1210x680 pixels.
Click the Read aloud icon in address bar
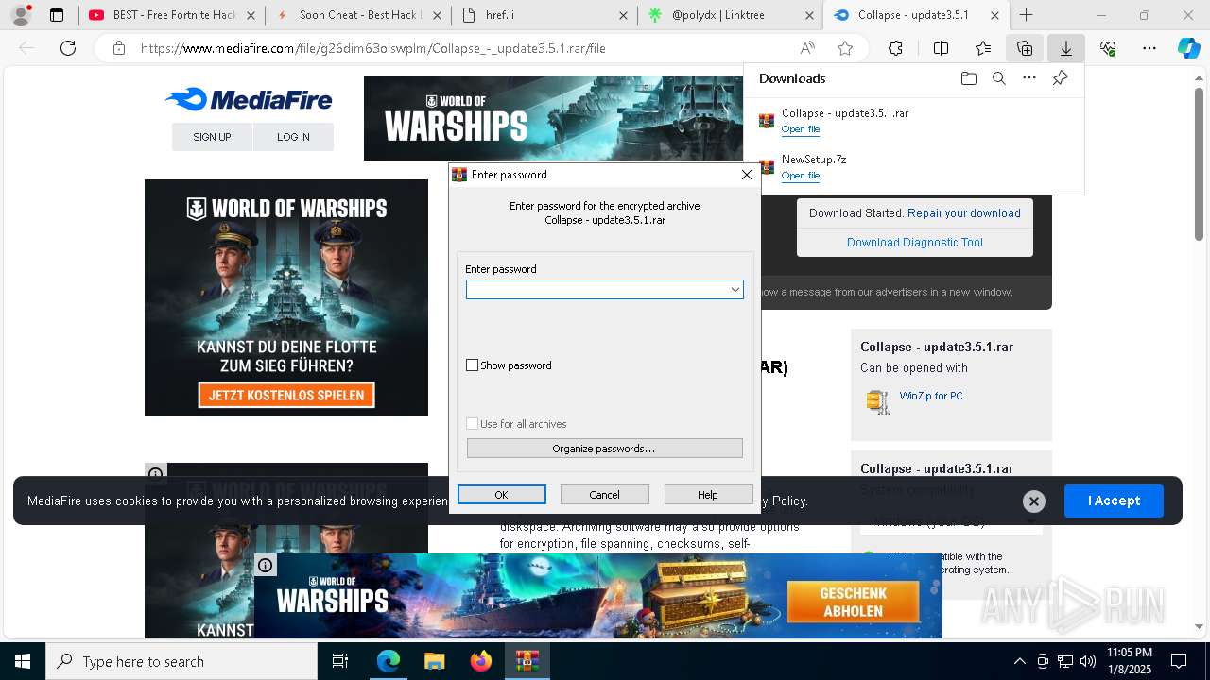coord(807,48)
